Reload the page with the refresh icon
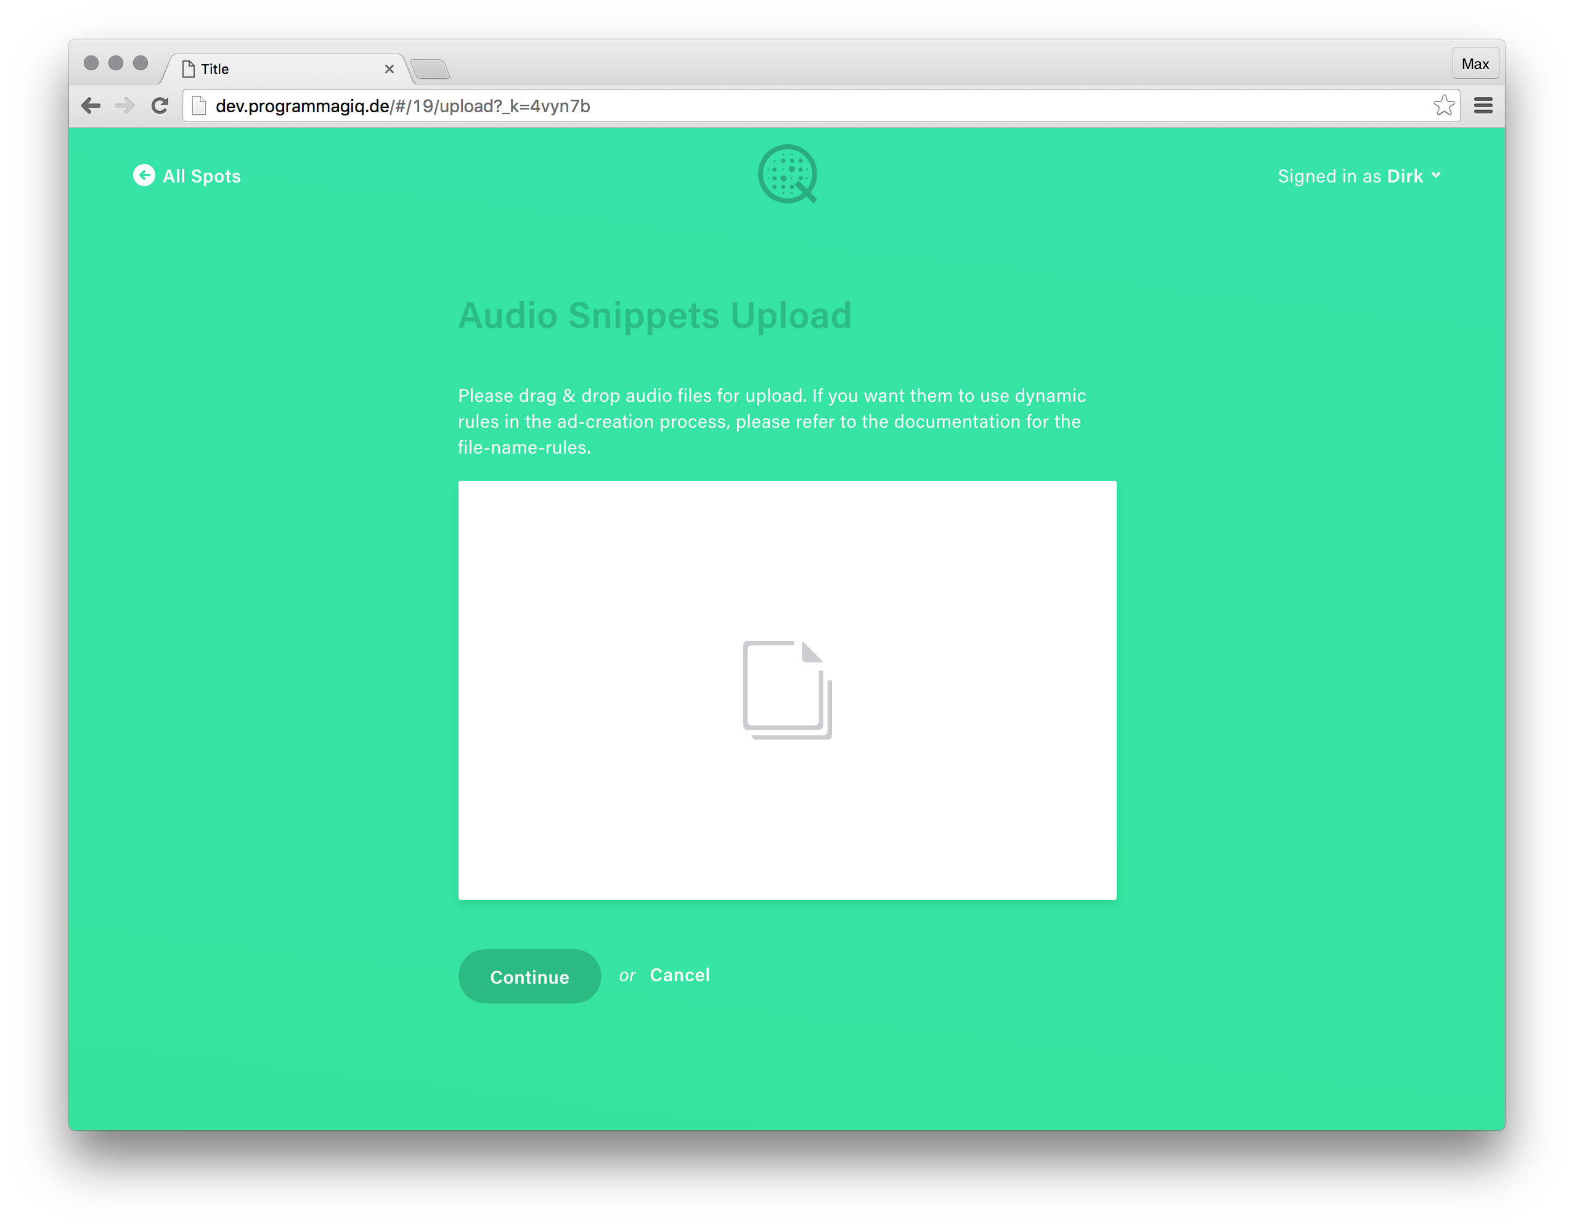This screenshot has height=1229, width=1574. pos(160,106)
